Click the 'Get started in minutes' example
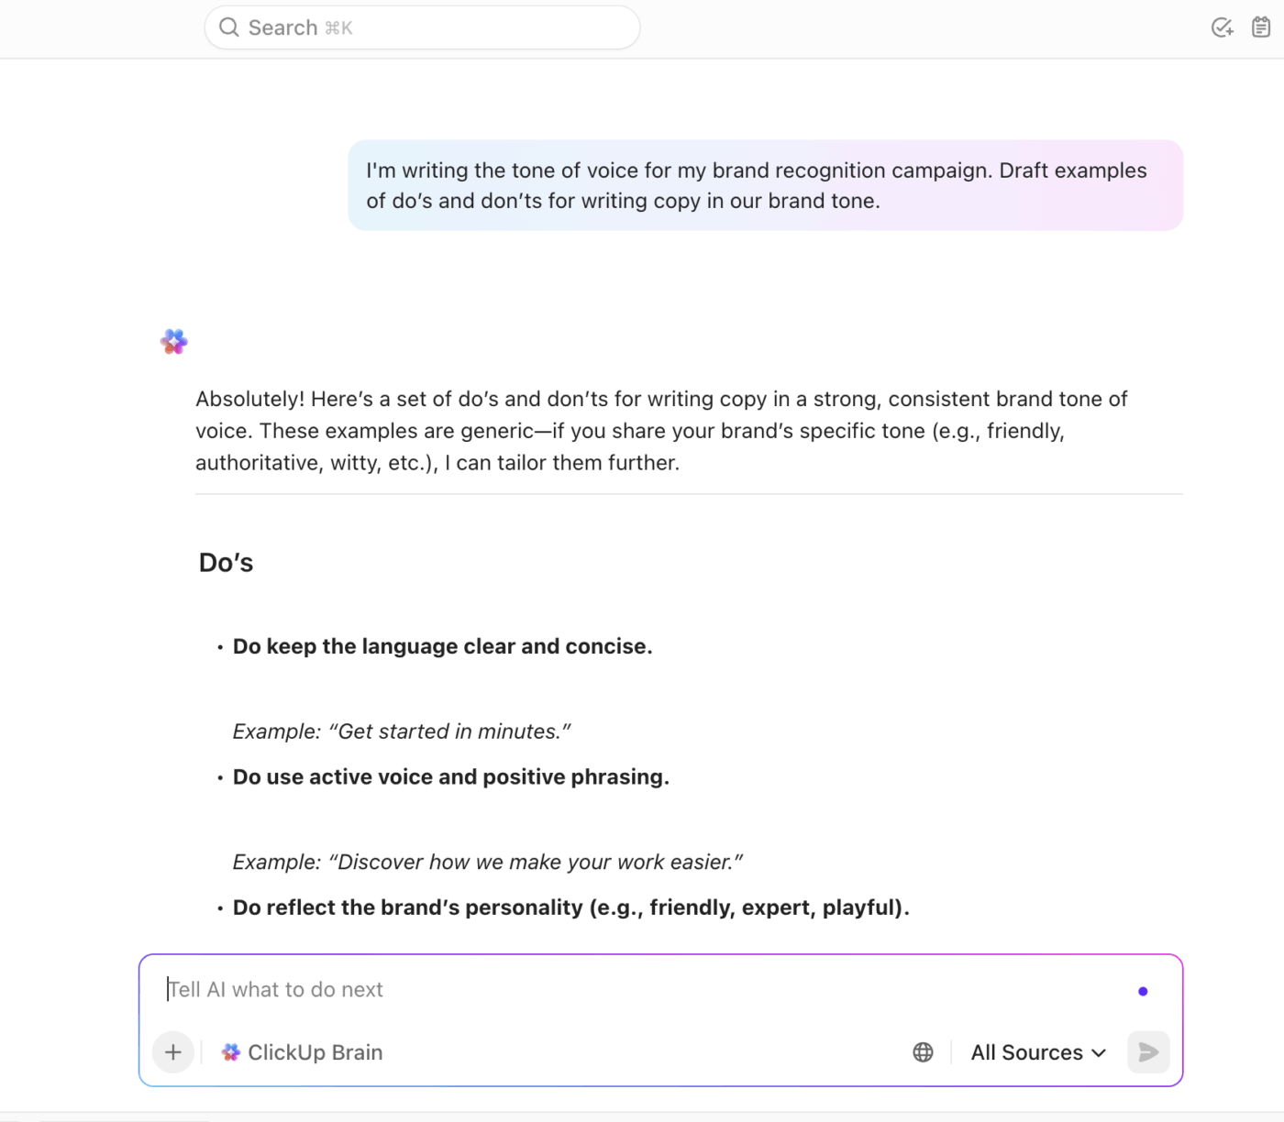This screenshot has height=1122, width=1284. (x=402, y=731)
